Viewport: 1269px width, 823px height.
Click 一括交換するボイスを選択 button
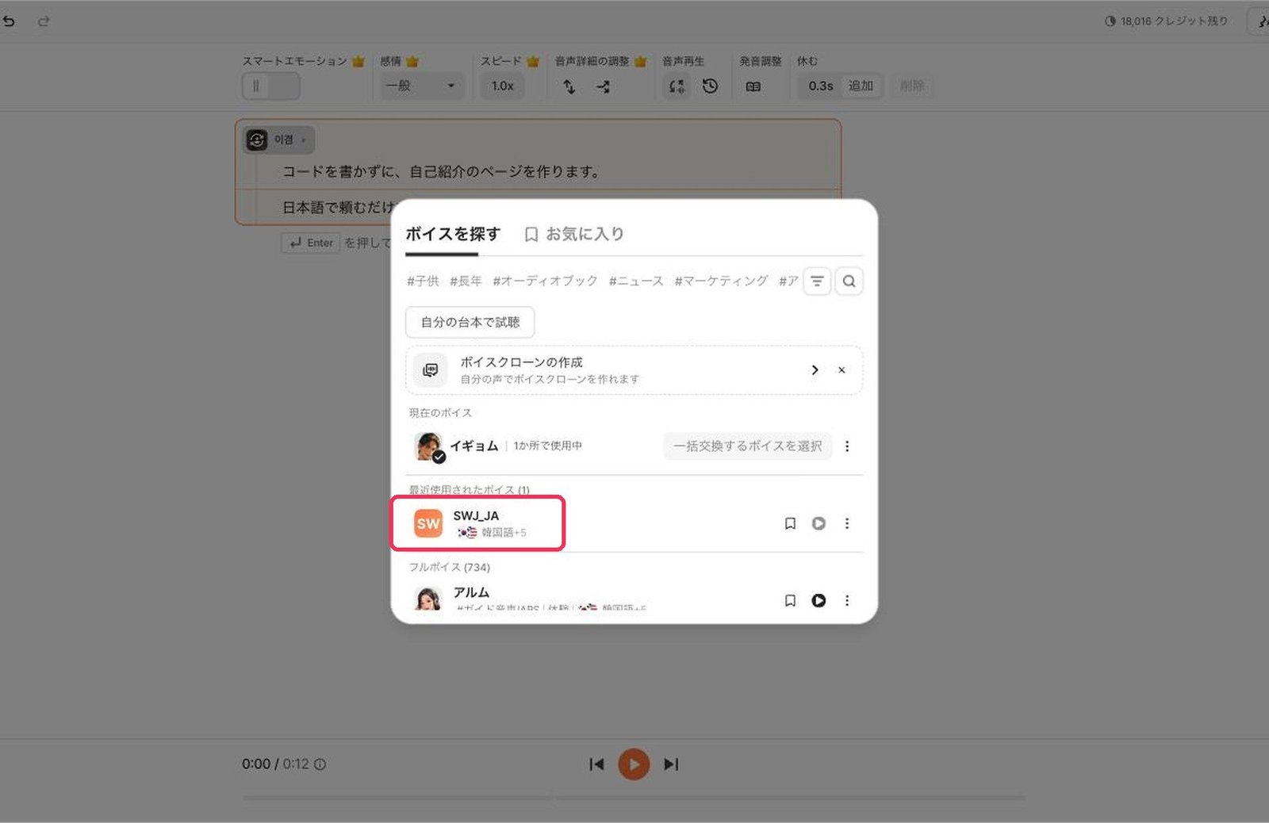747,446
